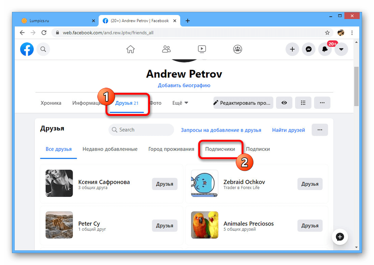Viewport: 374px width, 265px height.
Task: Expand the Ещё dropdown
Action: (180, 103)
